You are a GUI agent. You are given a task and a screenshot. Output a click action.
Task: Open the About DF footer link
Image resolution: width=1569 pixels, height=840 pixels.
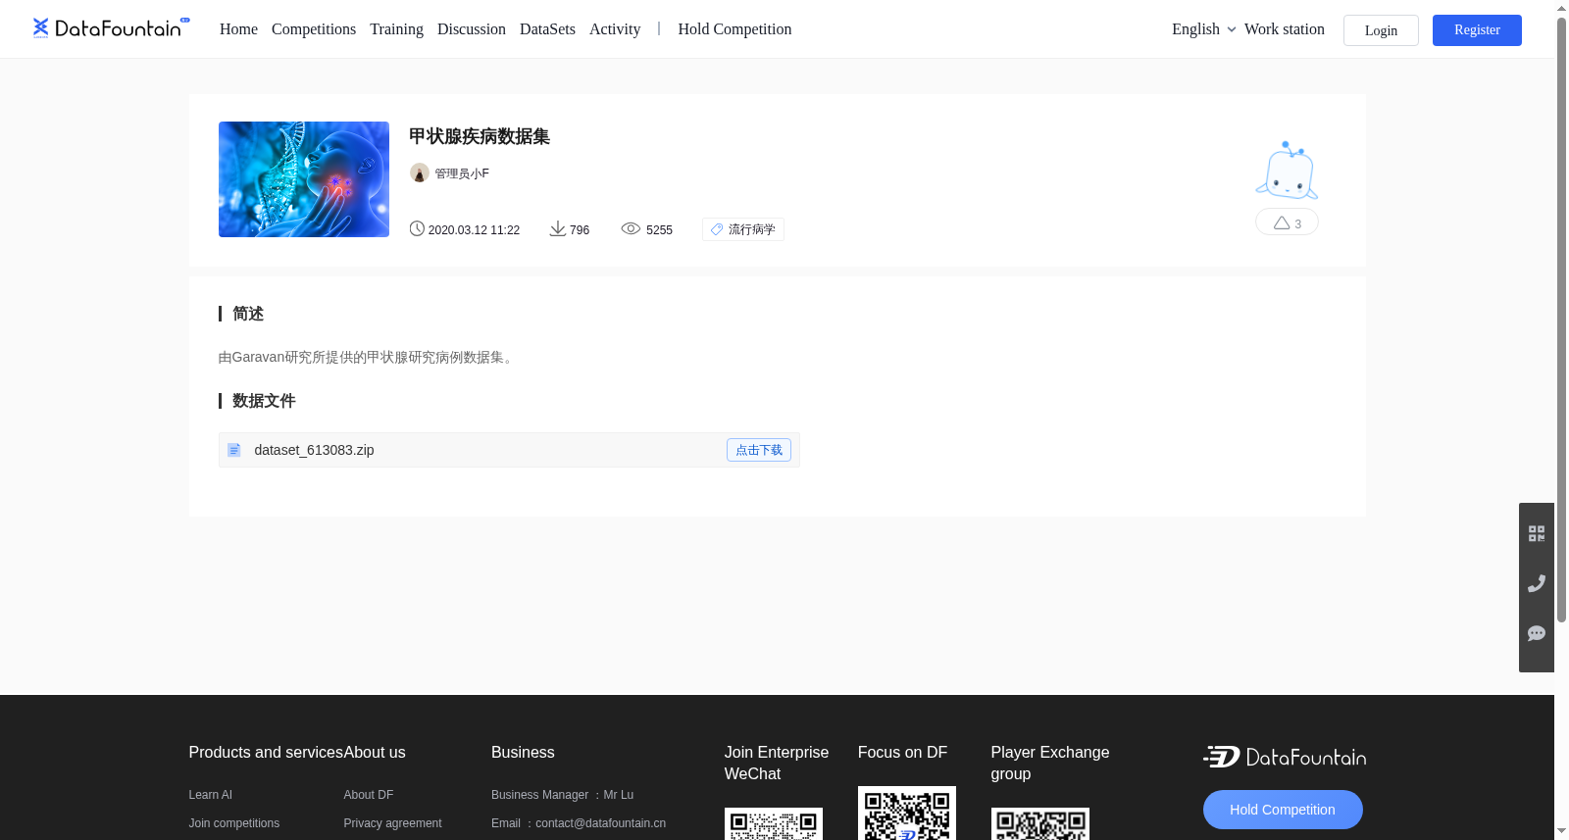pyautogui.click(x=369, y=795)
